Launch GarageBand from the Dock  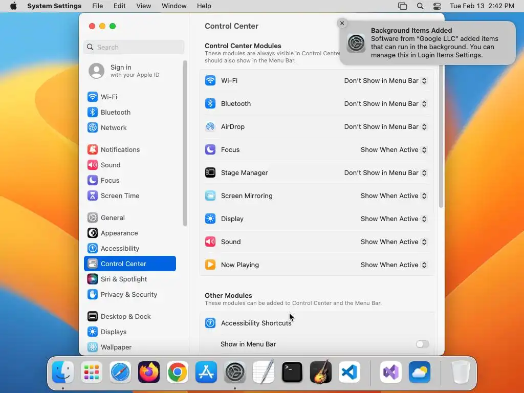pos(321,372)
